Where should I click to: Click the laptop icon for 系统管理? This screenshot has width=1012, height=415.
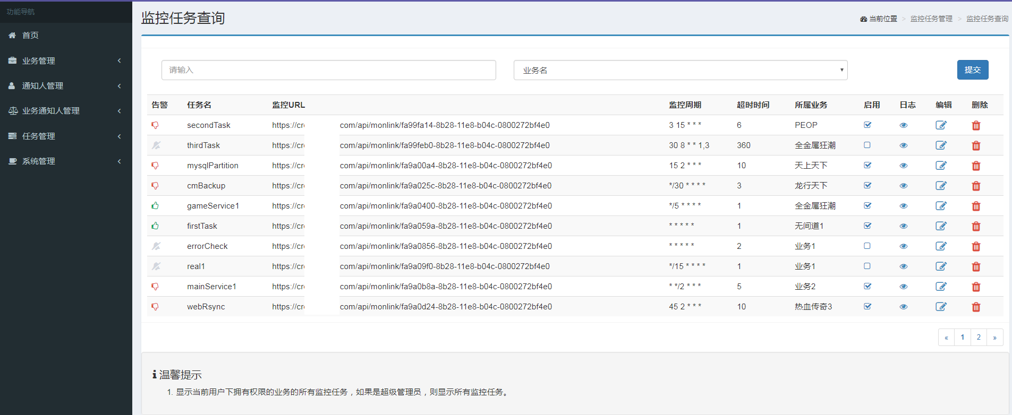pyautogui.click(x=13, y=161)
